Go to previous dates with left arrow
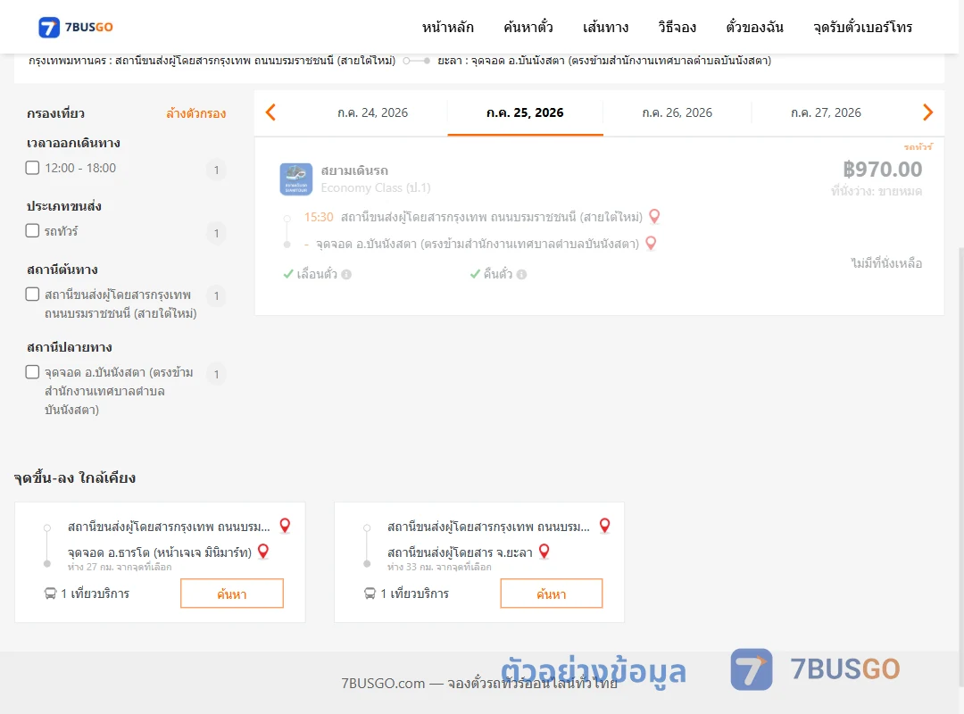This screenshot has height=714, width=964. click(270, 112)
